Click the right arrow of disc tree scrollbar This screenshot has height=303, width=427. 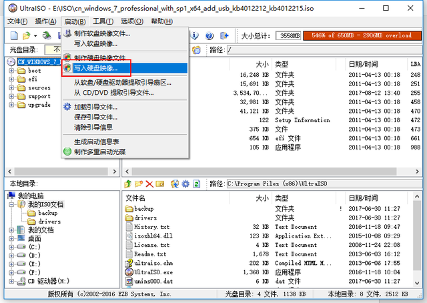[114, 172]
